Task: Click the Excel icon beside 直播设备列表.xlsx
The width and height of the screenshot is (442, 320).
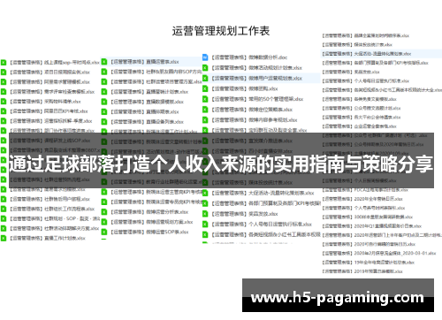Action: 104,122
